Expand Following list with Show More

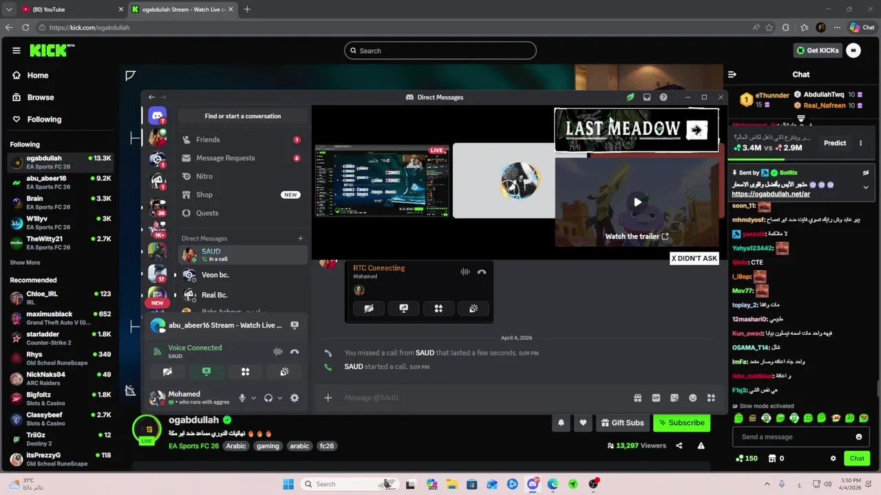tap(25, 263)
